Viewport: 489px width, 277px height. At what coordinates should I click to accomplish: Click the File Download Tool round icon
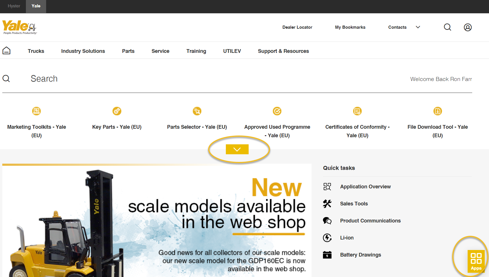click(438, 111)
